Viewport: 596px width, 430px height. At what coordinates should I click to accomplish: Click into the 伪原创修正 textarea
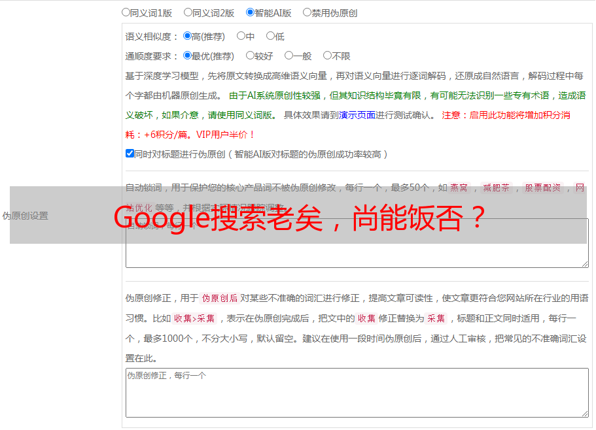click(x=357, y=393)
